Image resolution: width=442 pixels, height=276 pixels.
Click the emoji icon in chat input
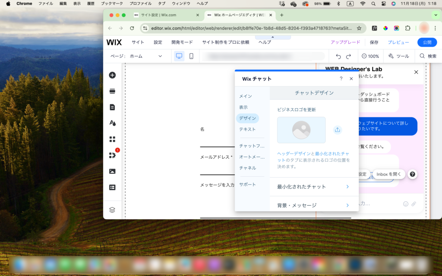pos(406,204)
